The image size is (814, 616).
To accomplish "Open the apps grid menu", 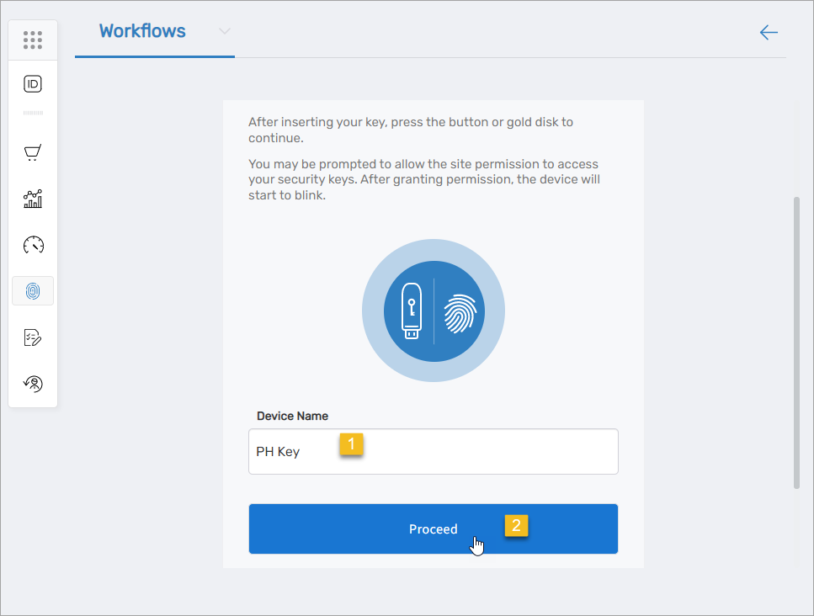I will click(x=32, y=39).
